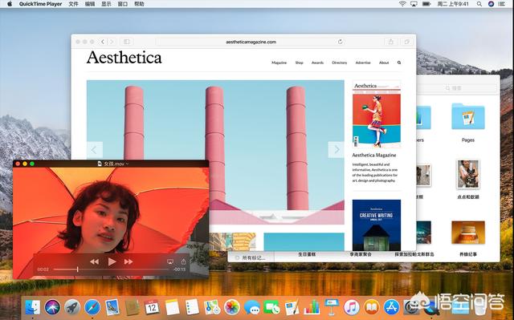Reload the Safari page

(341, 42)
